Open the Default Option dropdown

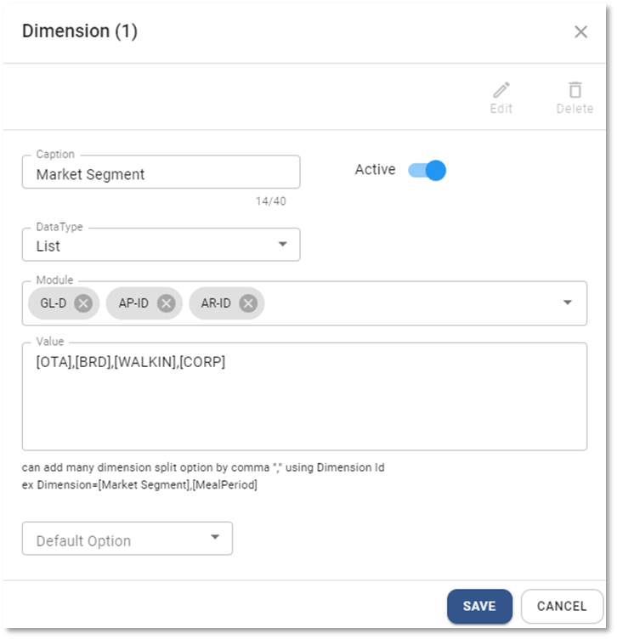coord(127,540)
